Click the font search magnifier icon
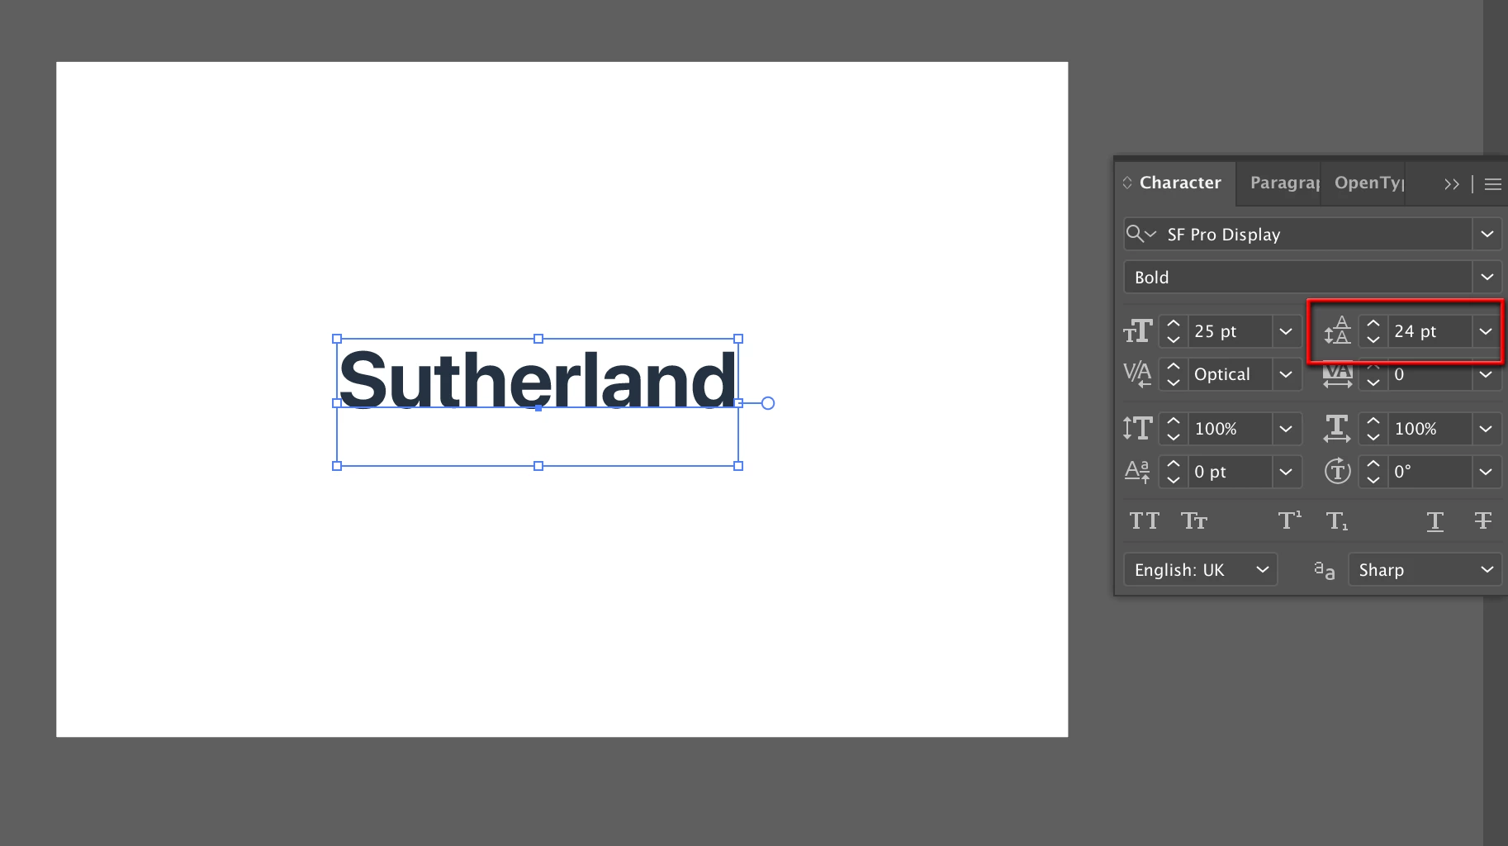Screen dimensions: 1508x846 click(x=1140, y=234)
